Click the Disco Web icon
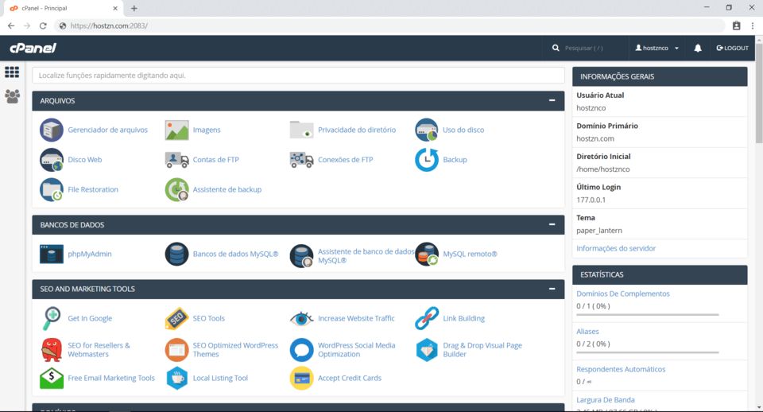763x412 pixels. point(52,160)
